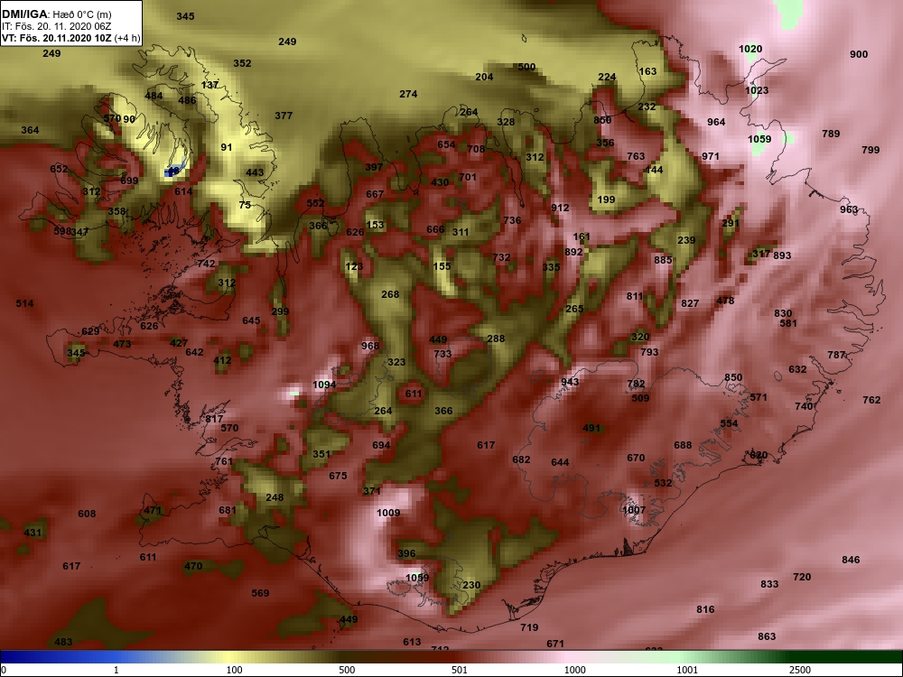Click the western sea value 514
This screenshot has height=677, width=903.
point(24,303)
